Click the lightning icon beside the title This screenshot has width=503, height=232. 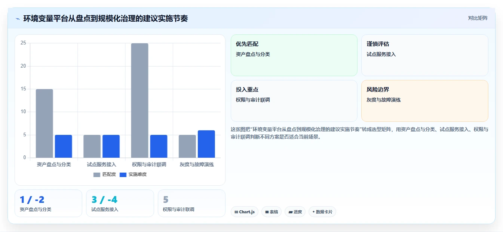pyautogui.click(x=18, y=19)
